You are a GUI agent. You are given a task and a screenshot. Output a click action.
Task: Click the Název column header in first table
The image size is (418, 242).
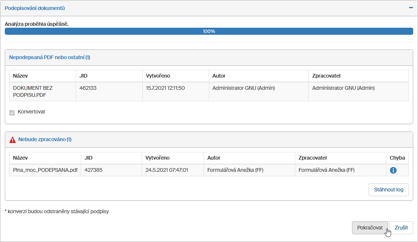[x=21, y=76]
